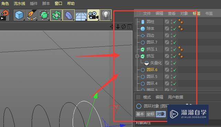
Task: Open the 帮助 menu
Action: click(71, 3)
